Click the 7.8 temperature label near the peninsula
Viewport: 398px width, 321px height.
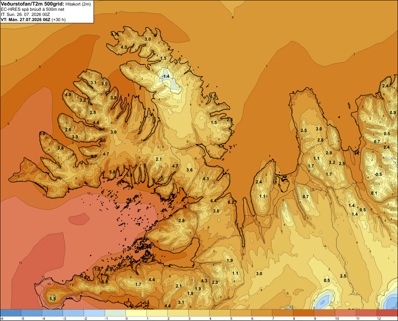97,269
